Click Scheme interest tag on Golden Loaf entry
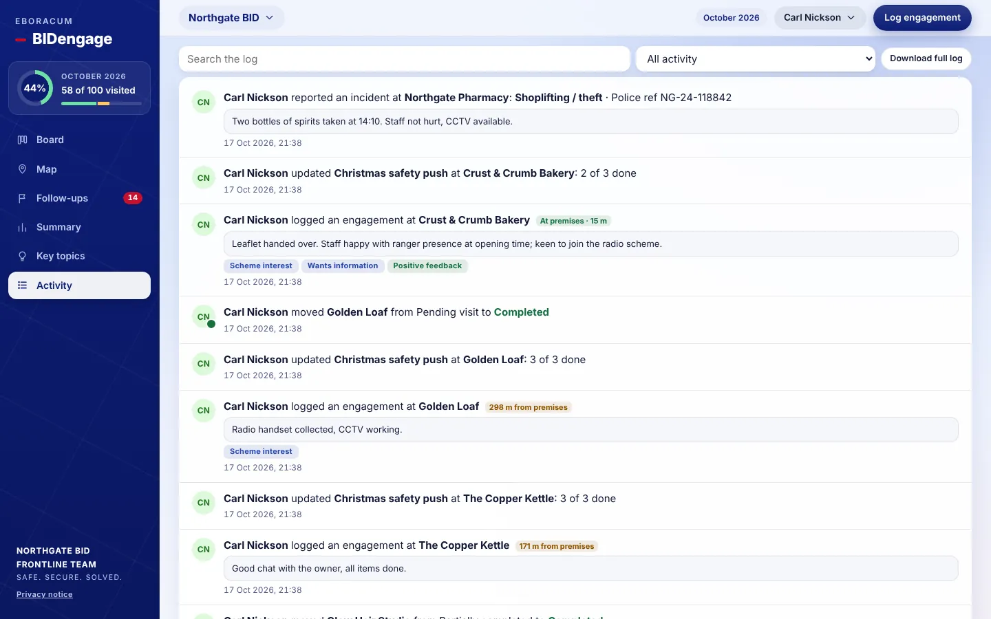The width and height of the screenshot is (991, 619). pos(261,451)
